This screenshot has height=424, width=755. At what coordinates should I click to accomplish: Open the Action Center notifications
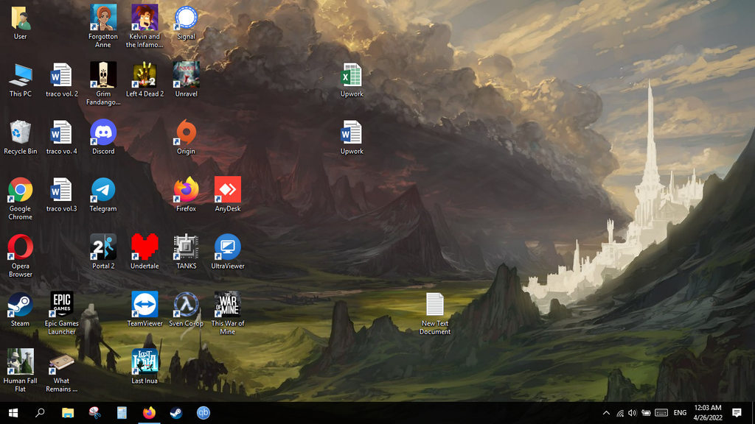click(737, 413)
